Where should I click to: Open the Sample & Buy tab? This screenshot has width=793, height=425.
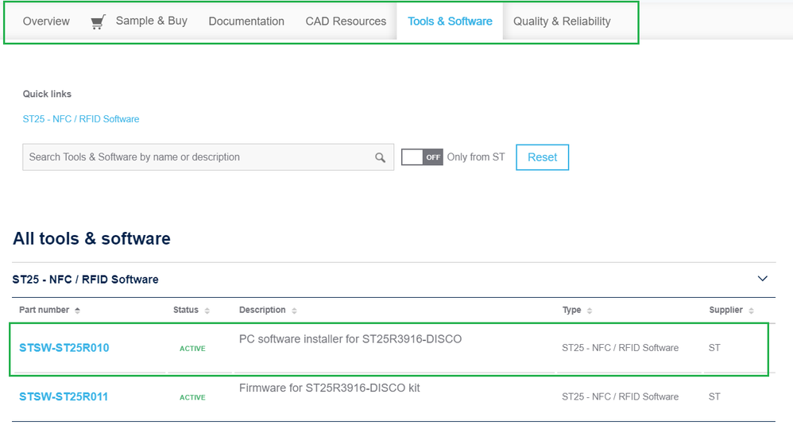click(151, 21)
